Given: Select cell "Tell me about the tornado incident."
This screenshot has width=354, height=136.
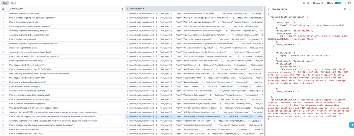Looking at the screenshot, I should (66, 129).
